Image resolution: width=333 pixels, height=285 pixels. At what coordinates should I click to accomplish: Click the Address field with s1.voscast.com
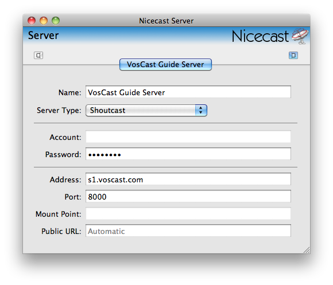188,179
